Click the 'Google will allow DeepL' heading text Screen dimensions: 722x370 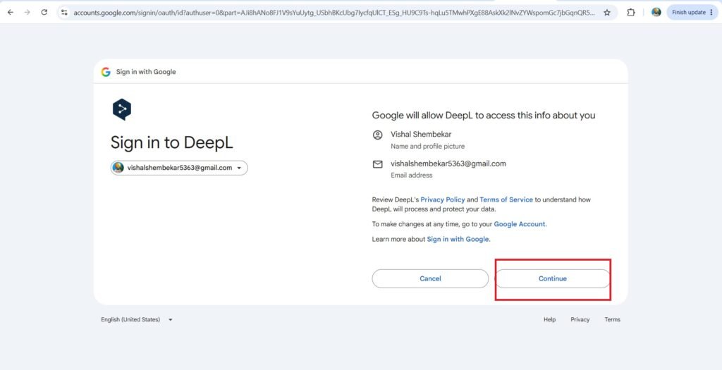coord(484,116)
